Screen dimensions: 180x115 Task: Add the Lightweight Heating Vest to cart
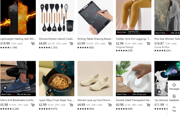(33, 43)
